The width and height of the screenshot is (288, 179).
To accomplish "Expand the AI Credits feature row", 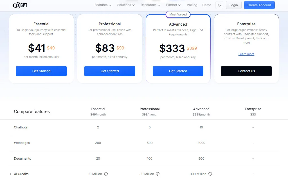I will coord(11,174).
